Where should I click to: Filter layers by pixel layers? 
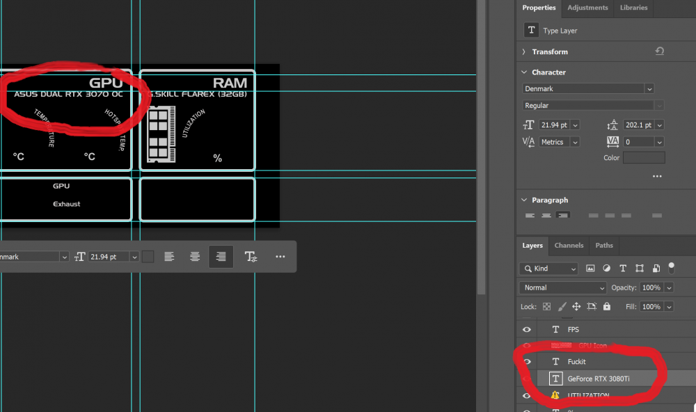590,268
